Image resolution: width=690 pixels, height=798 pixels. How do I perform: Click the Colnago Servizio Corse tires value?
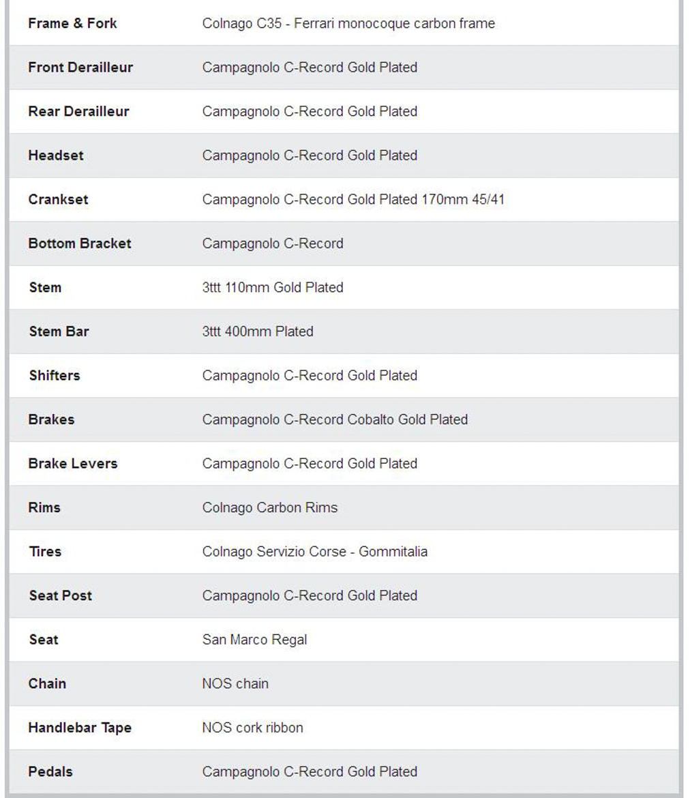(315, 551)
